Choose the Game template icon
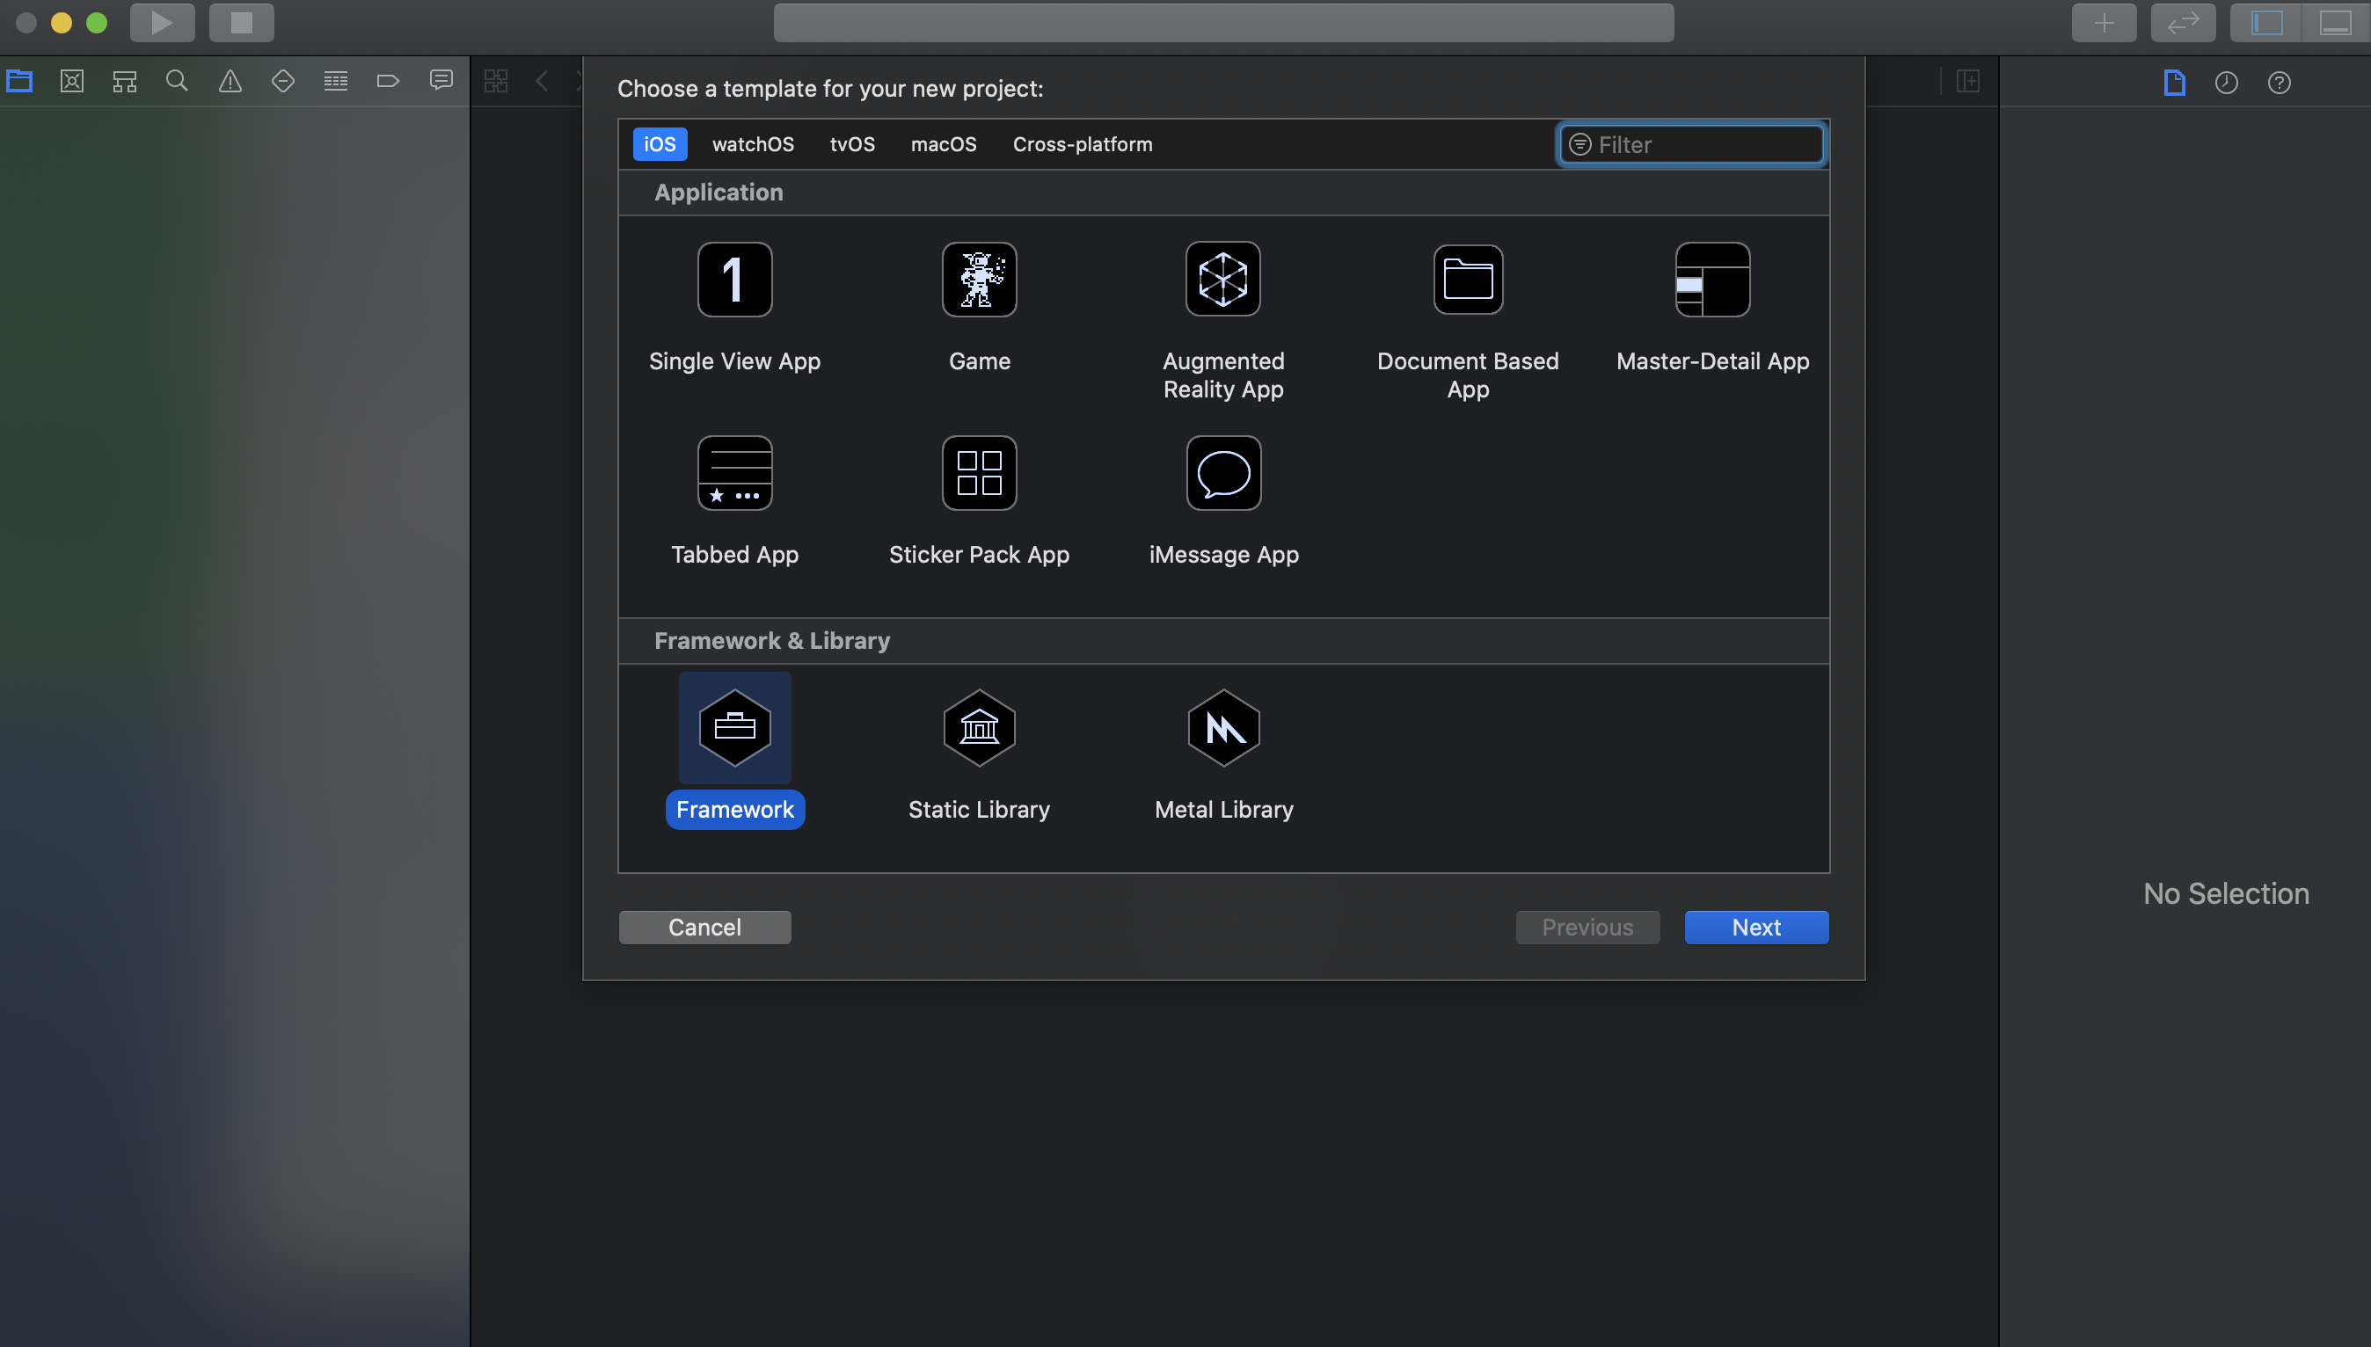This screenshot has height=1347, width=2371. [979, 280]
